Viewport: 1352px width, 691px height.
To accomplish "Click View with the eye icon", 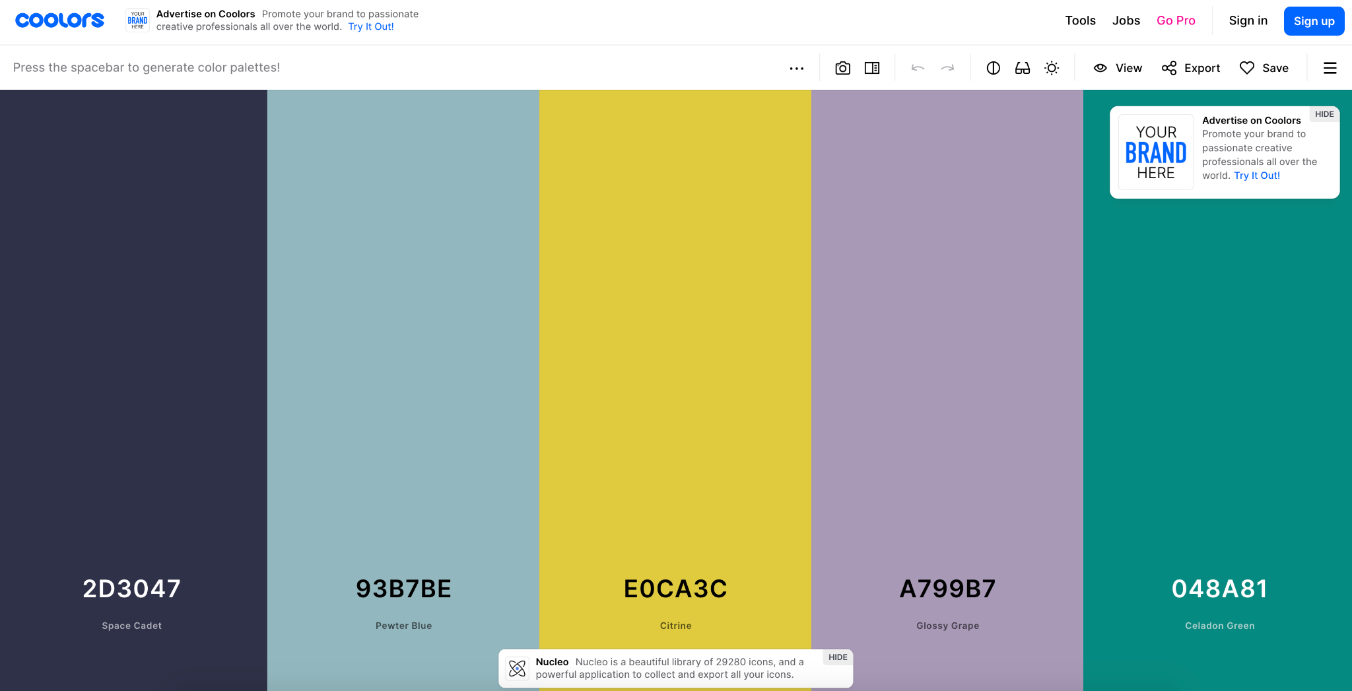I will (x=1118, y=68).
